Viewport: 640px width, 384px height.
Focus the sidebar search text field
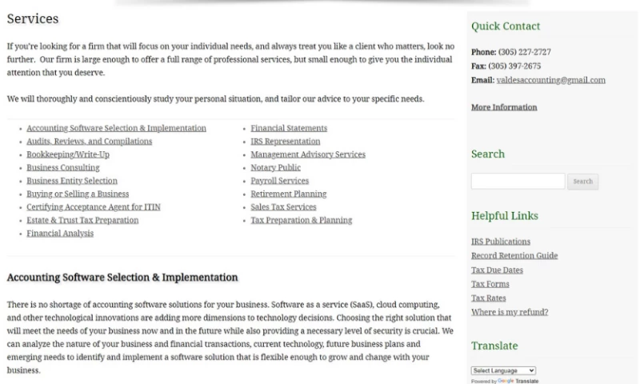(518, 182)
